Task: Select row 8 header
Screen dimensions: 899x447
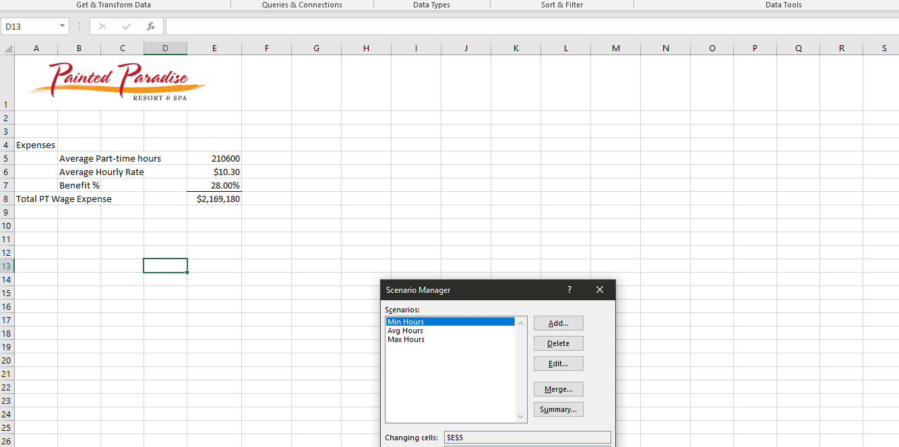Action: point(7,199)
